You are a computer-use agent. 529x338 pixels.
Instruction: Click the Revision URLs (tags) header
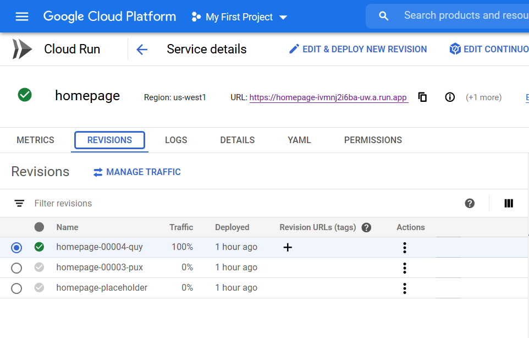click(318, 227)
